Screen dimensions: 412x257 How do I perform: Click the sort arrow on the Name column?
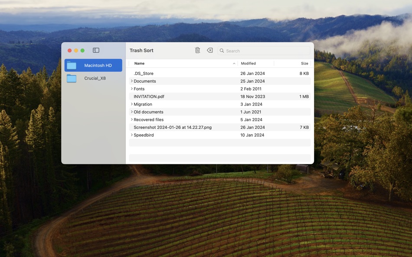click(x=234, y=63)
